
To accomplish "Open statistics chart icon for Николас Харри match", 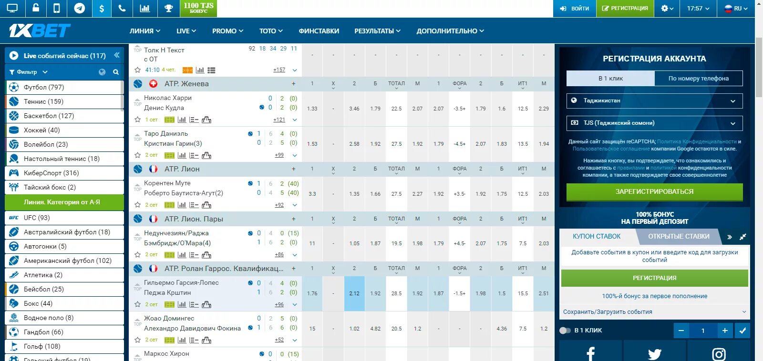I will coord(182,120).
